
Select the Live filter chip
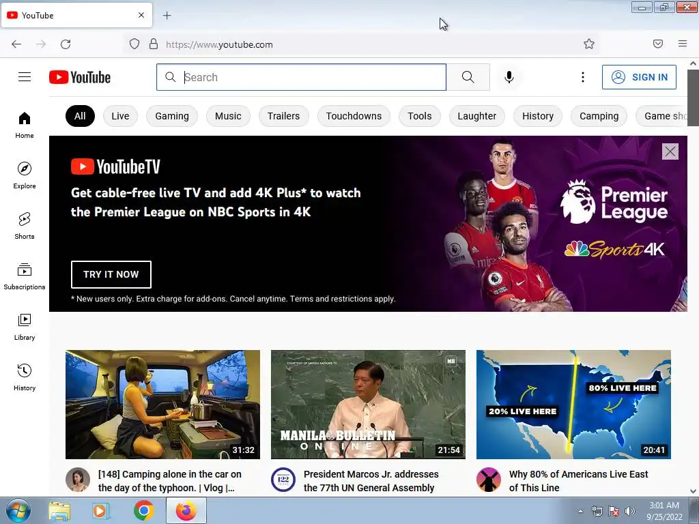pos(120,116)
